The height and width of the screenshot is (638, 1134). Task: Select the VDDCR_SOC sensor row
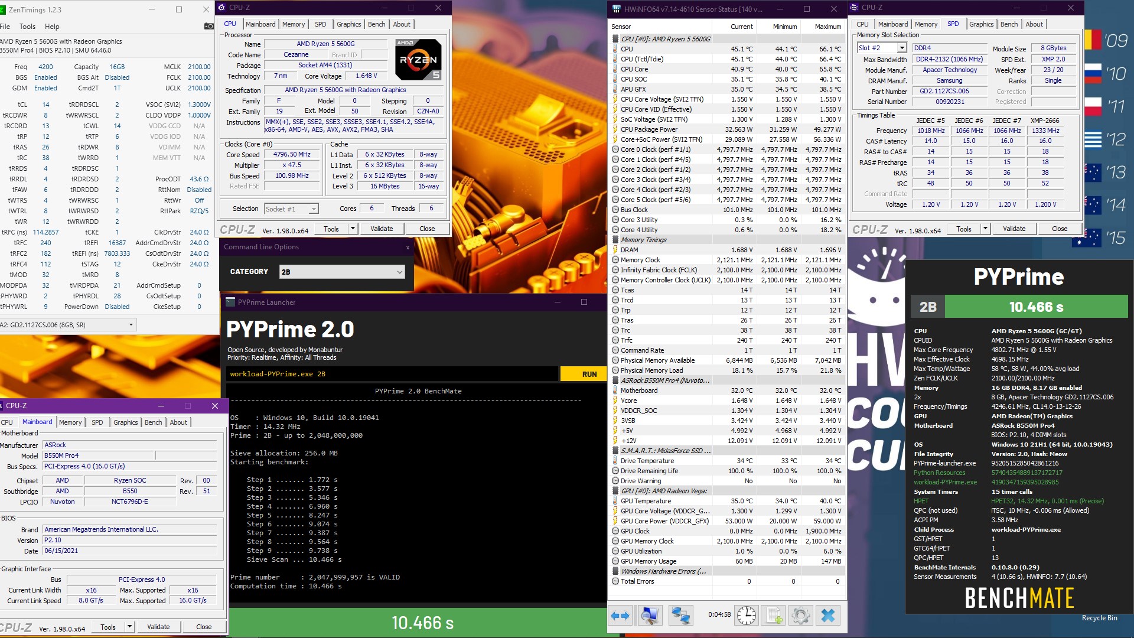click(727, 411)
